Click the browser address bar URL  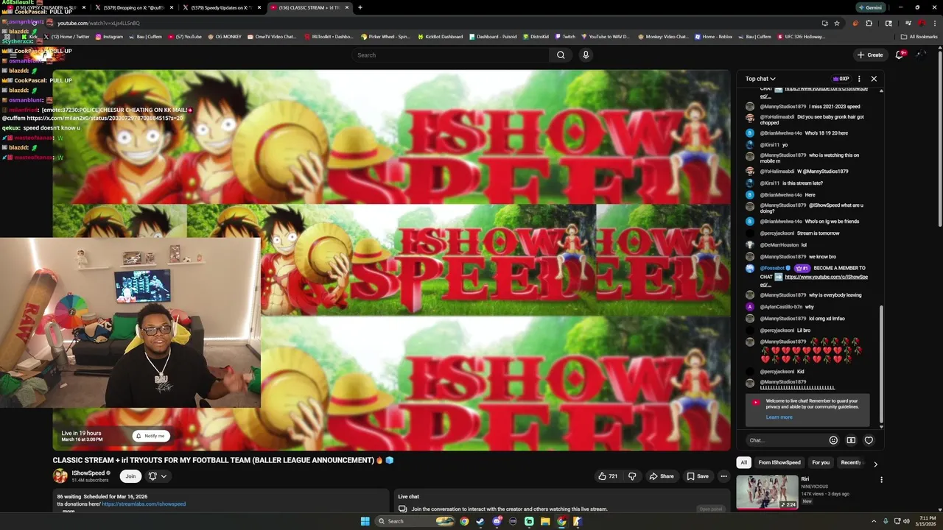click(x=99, y=23)
